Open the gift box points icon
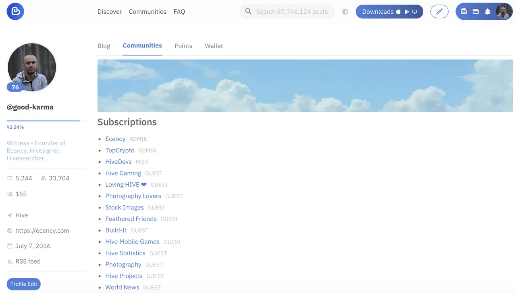516x293 pixels. (464, 11)
